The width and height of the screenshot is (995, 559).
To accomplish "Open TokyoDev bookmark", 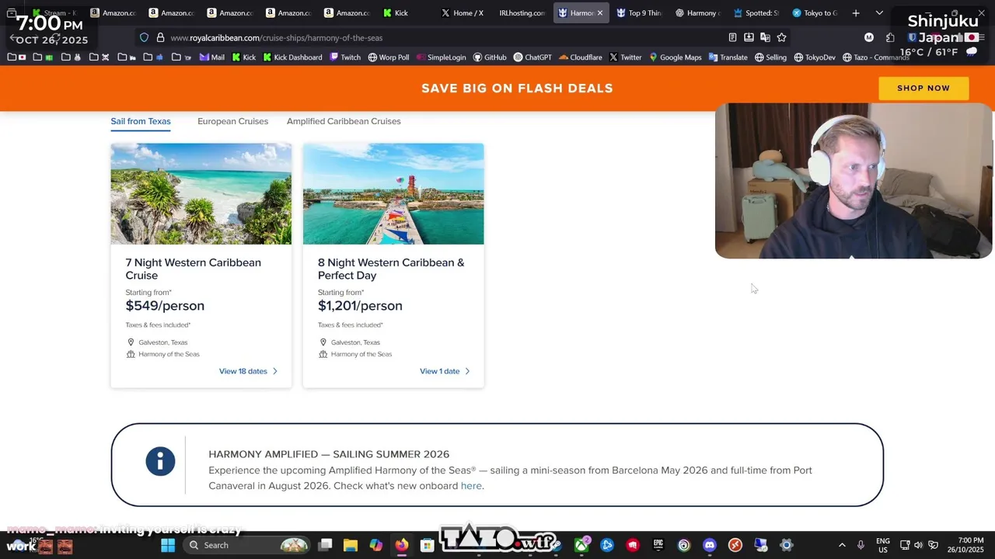I will (814, 57).
